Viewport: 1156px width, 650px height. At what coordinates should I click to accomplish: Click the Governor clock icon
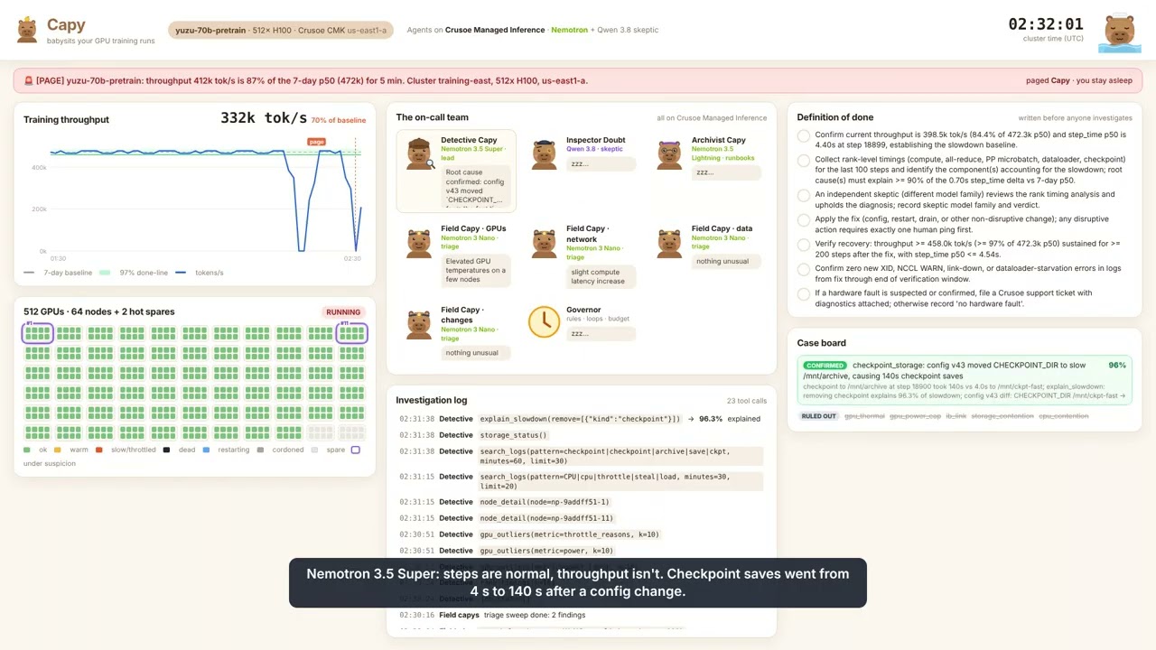pos(544,322)
